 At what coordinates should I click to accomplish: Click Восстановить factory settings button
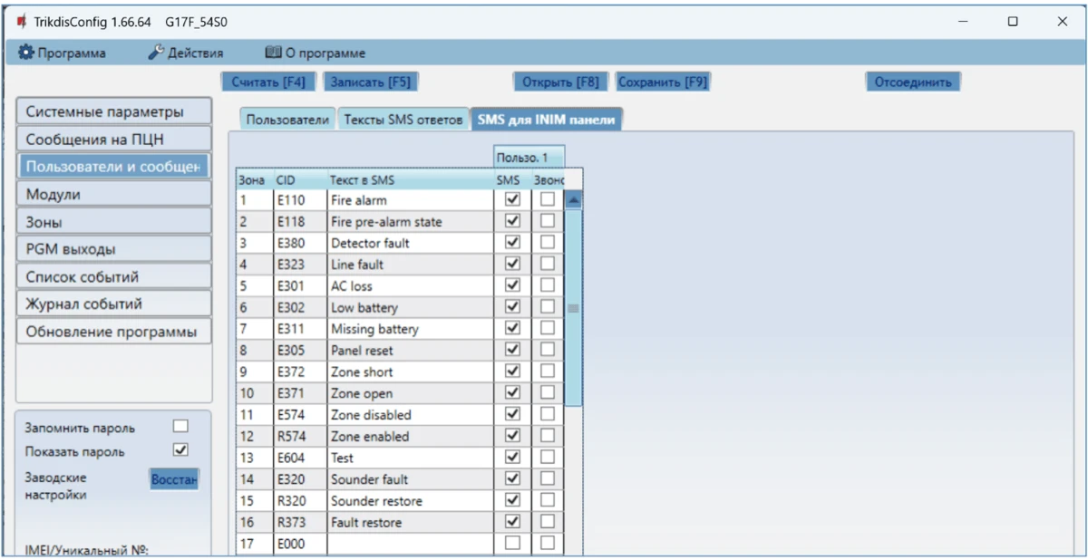(174, 478)
